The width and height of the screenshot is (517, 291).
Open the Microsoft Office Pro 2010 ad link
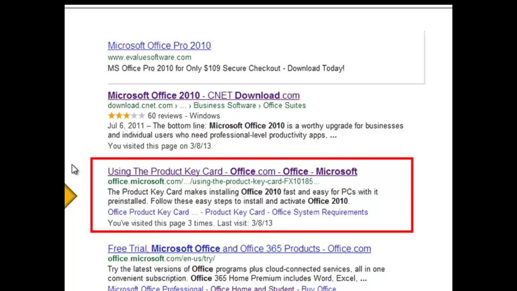pos(159,46)
